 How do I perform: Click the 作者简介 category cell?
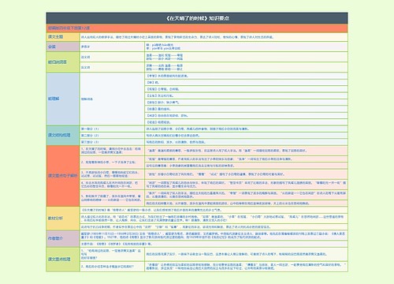(63, 238)
